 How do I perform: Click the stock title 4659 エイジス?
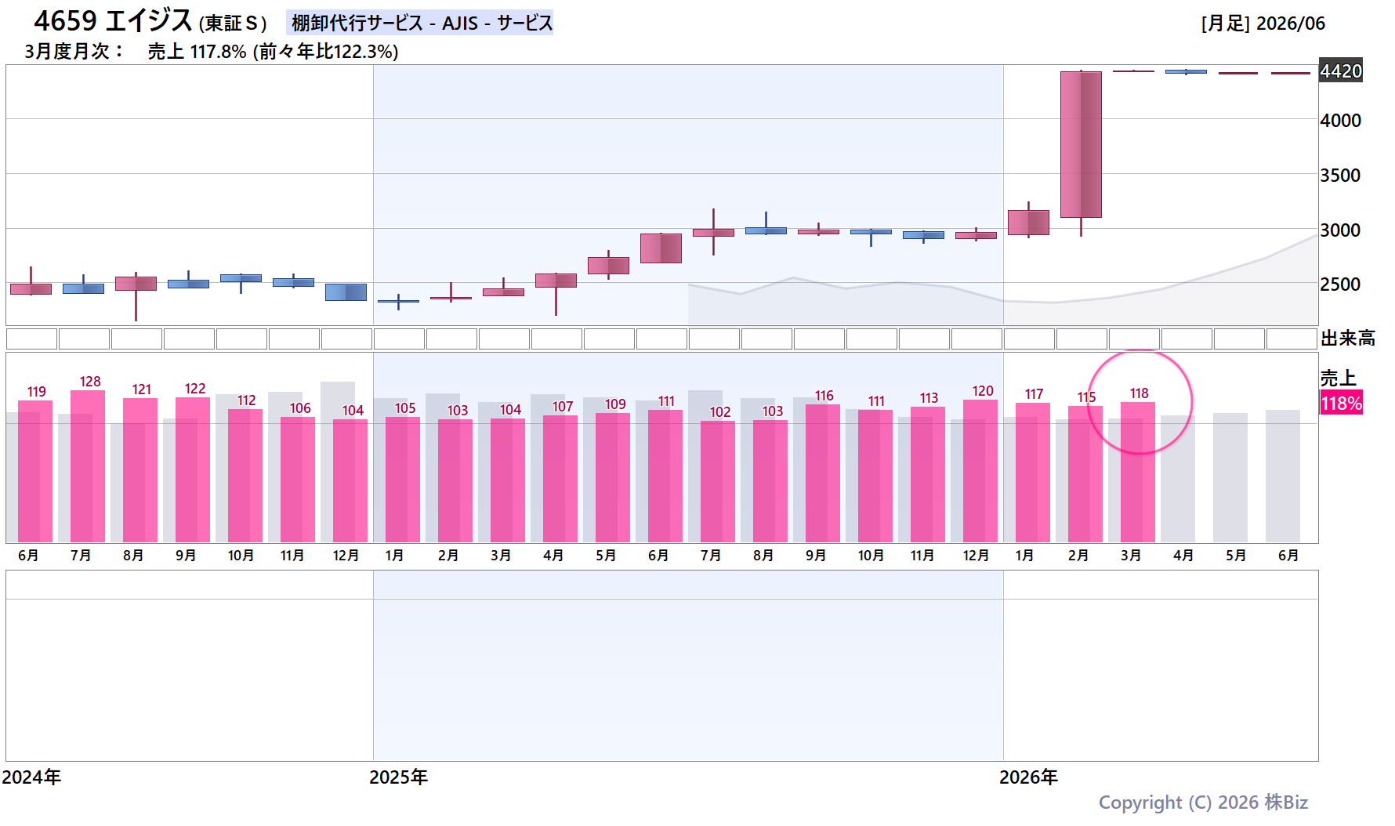[x=113, y=20]
